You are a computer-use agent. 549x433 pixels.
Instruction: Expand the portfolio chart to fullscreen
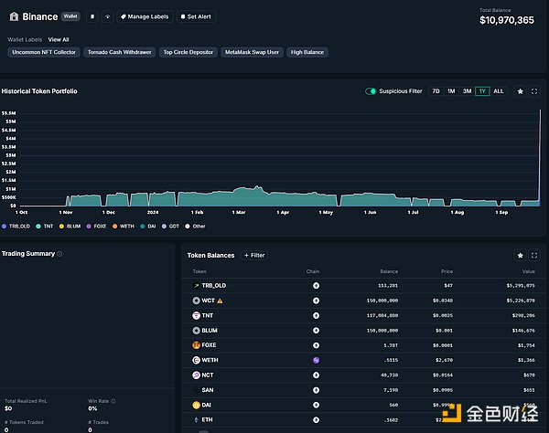pos(534,91)
